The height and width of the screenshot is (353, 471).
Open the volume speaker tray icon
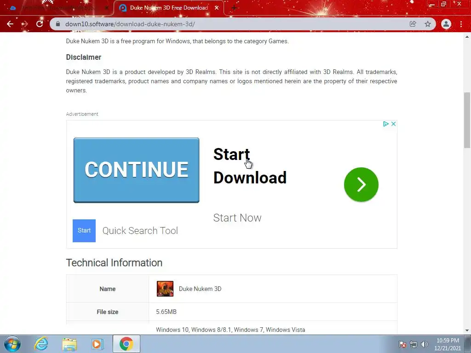pyautogui.click(x=424, y=344)
